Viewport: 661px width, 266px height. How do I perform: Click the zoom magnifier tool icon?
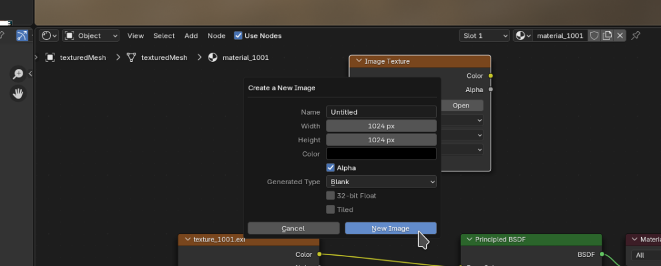[x=18, y=74]
